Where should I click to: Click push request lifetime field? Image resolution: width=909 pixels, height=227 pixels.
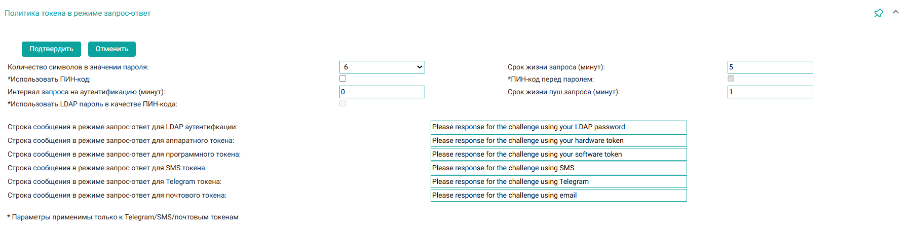coord(770,92)
